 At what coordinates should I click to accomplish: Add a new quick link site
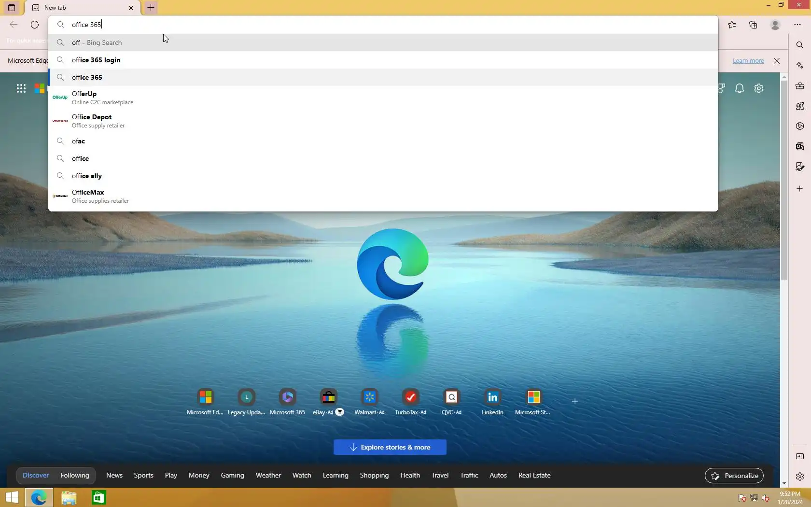click(574, 401)
